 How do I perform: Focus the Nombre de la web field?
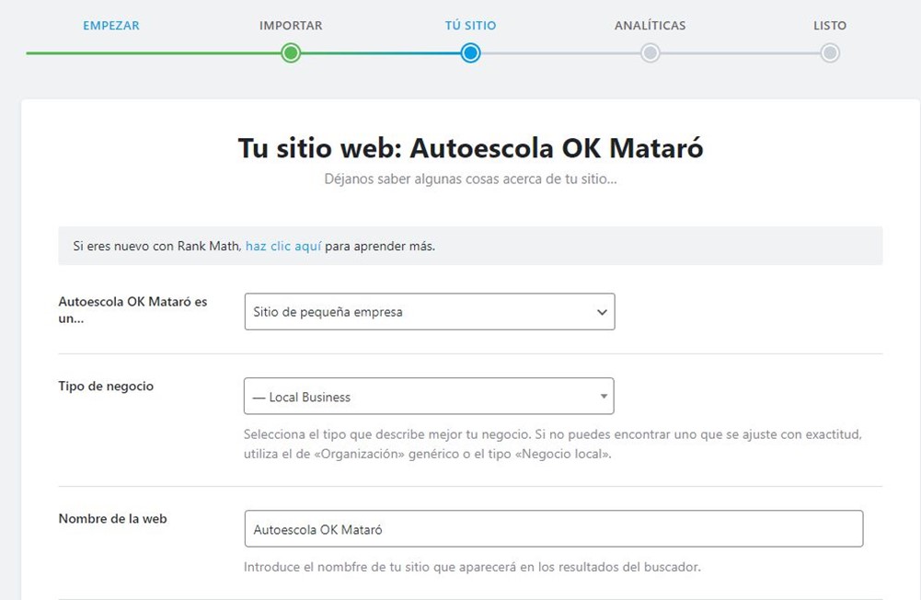point(553,529)
